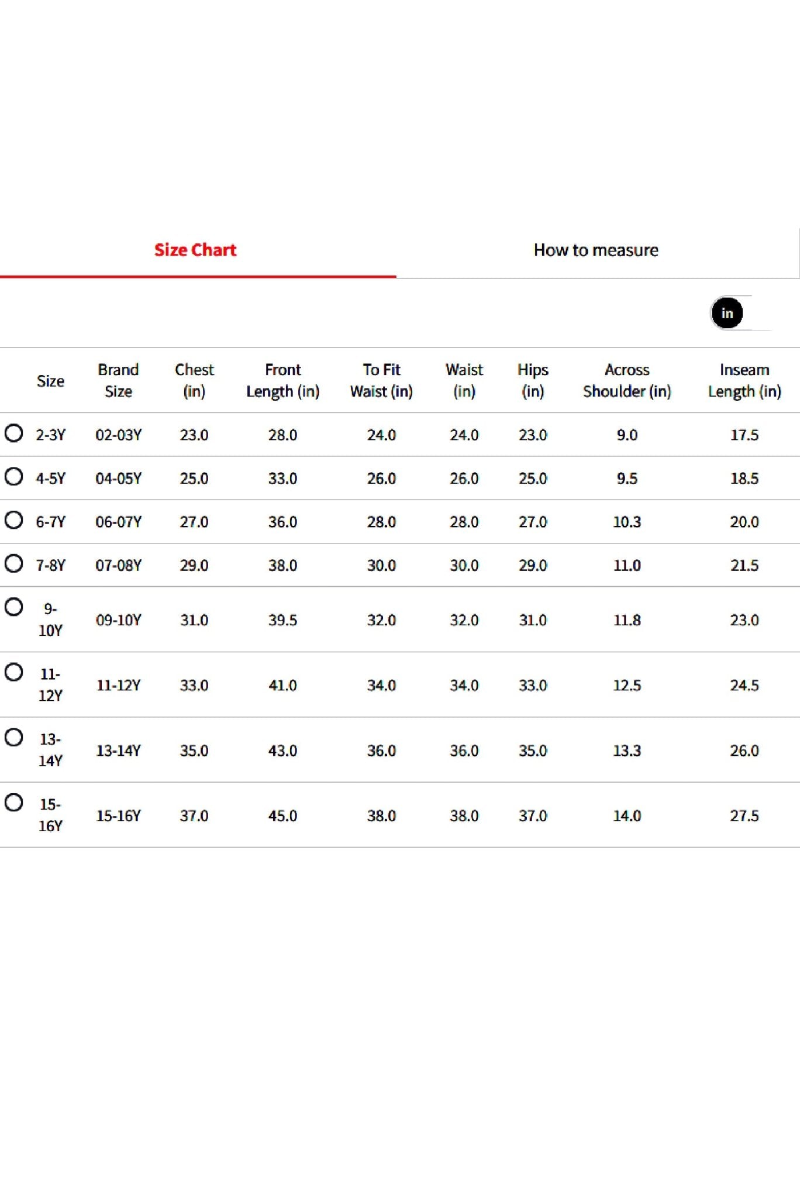Click the 02-03Y brand size cell
This screenshot has height=1198, width=800.
pos(119,435)
